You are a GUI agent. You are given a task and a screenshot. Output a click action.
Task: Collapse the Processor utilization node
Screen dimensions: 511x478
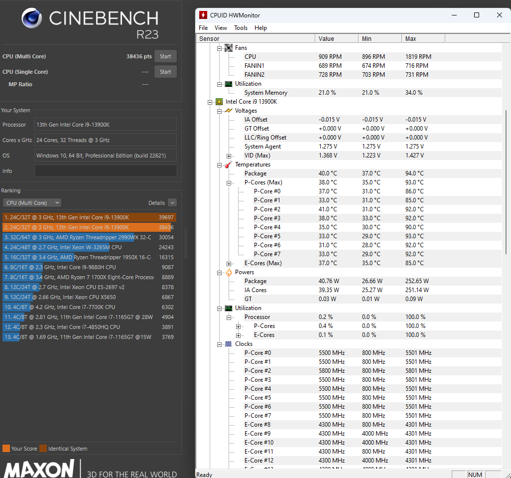pos(229,318)
